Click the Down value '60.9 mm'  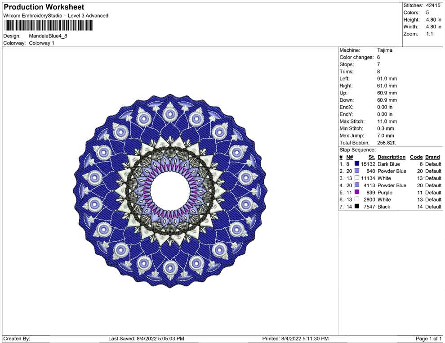[x=387, y=100]
